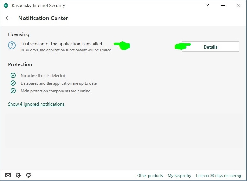Open My Kaspersky link

click(x=179, y=176)
